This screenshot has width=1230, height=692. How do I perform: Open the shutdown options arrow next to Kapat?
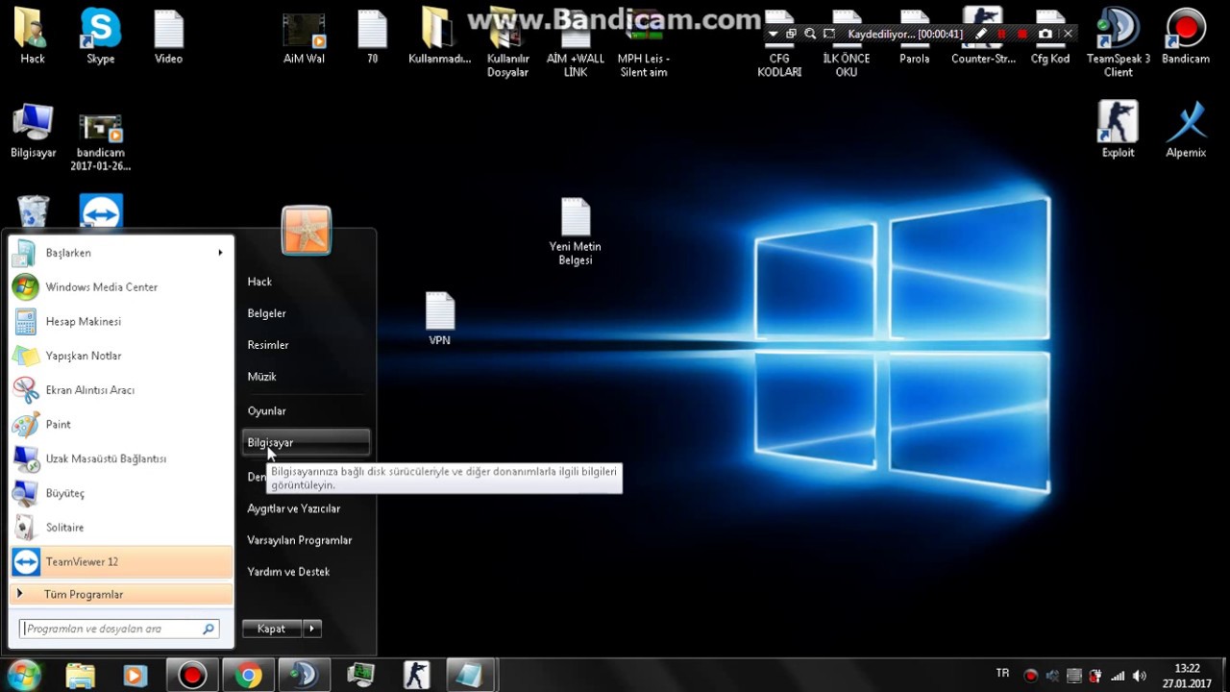(311, 629)
